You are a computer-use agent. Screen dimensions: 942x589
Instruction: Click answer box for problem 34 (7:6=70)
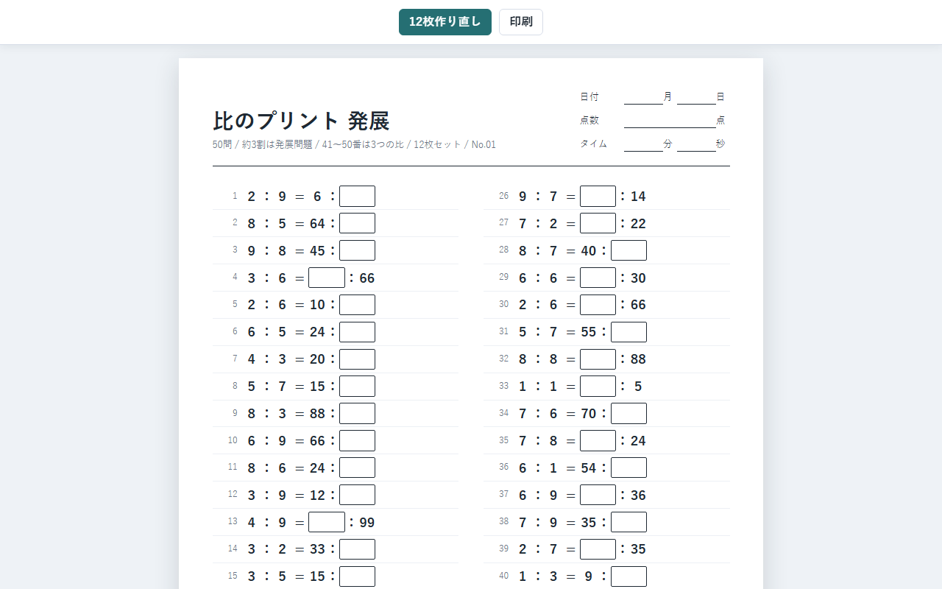tap(628, 414)
